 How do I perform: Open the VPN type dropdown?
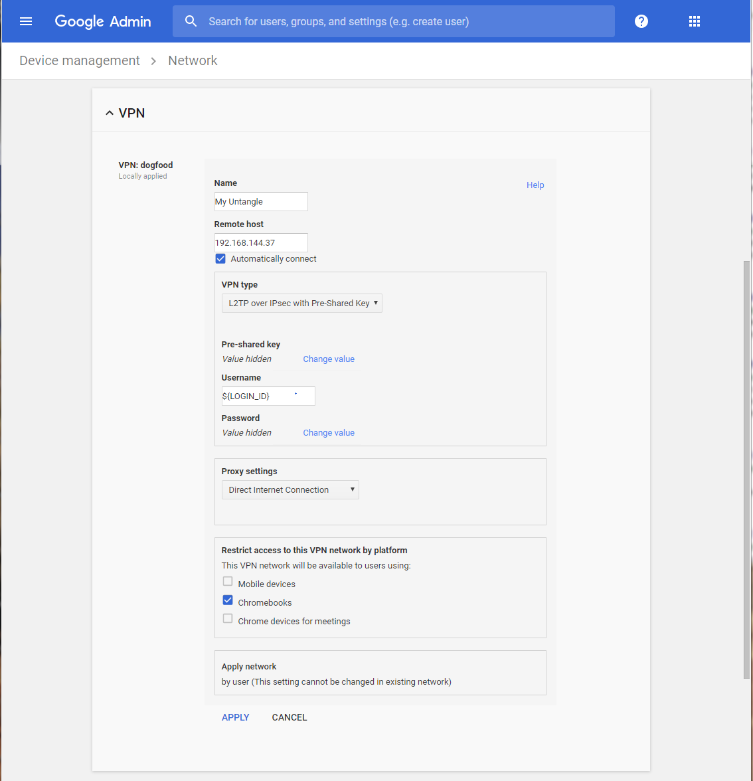(x=301, y=303)
